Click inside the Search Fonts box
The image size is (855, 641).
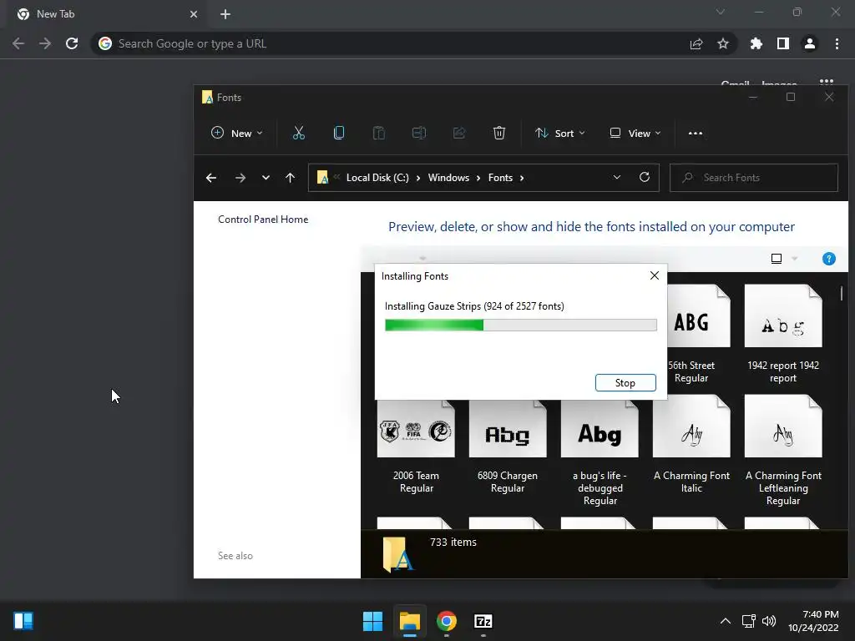pos(754,178)
